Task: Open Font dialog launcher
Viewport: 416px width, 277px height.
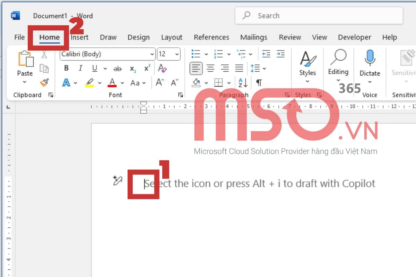Action: (x=180, y=95)
